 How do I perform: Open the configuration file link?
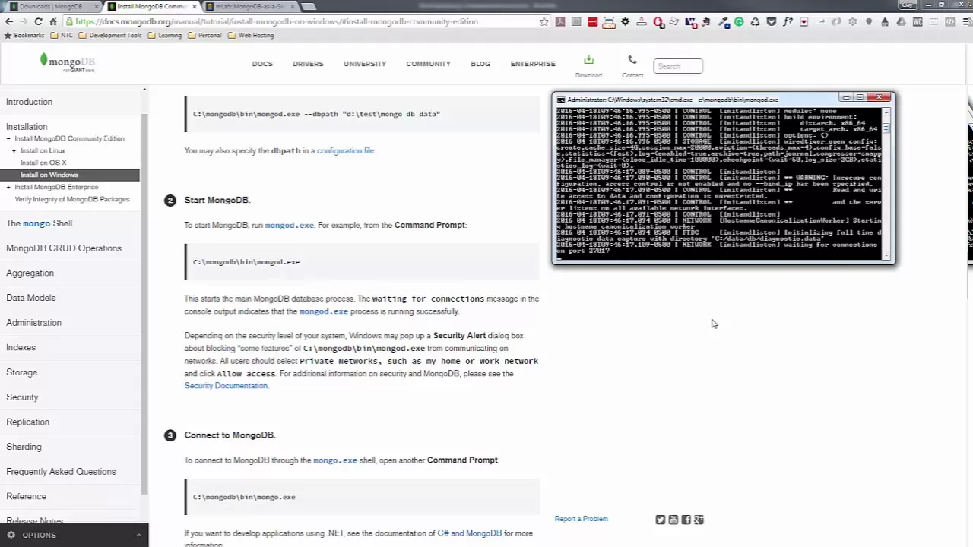[345, 150]
